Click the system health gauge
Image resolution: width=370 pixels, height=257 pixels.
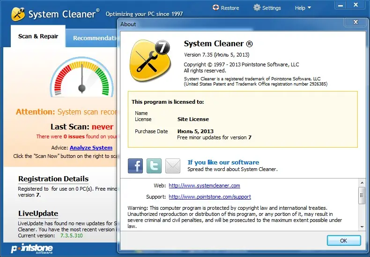[82, 77]
